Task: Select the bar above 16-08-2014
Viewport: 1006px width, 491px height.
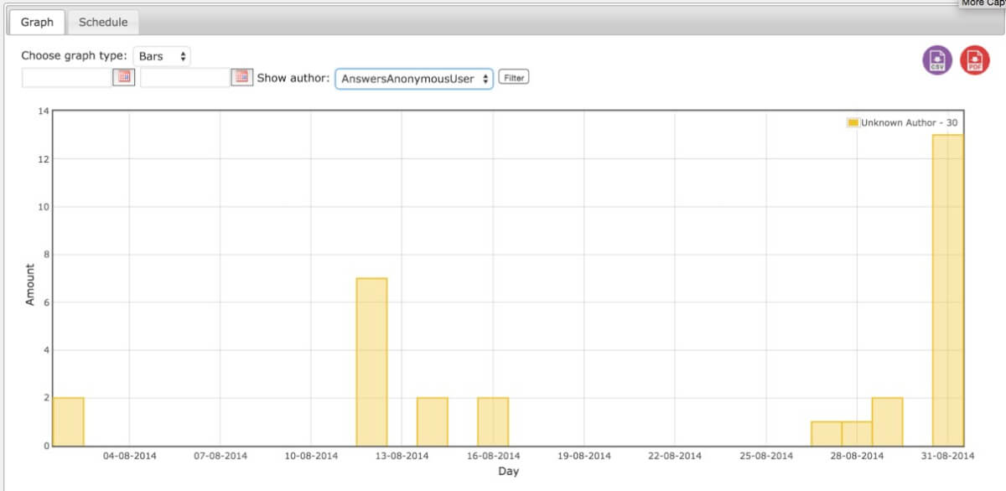Action: 493,421
